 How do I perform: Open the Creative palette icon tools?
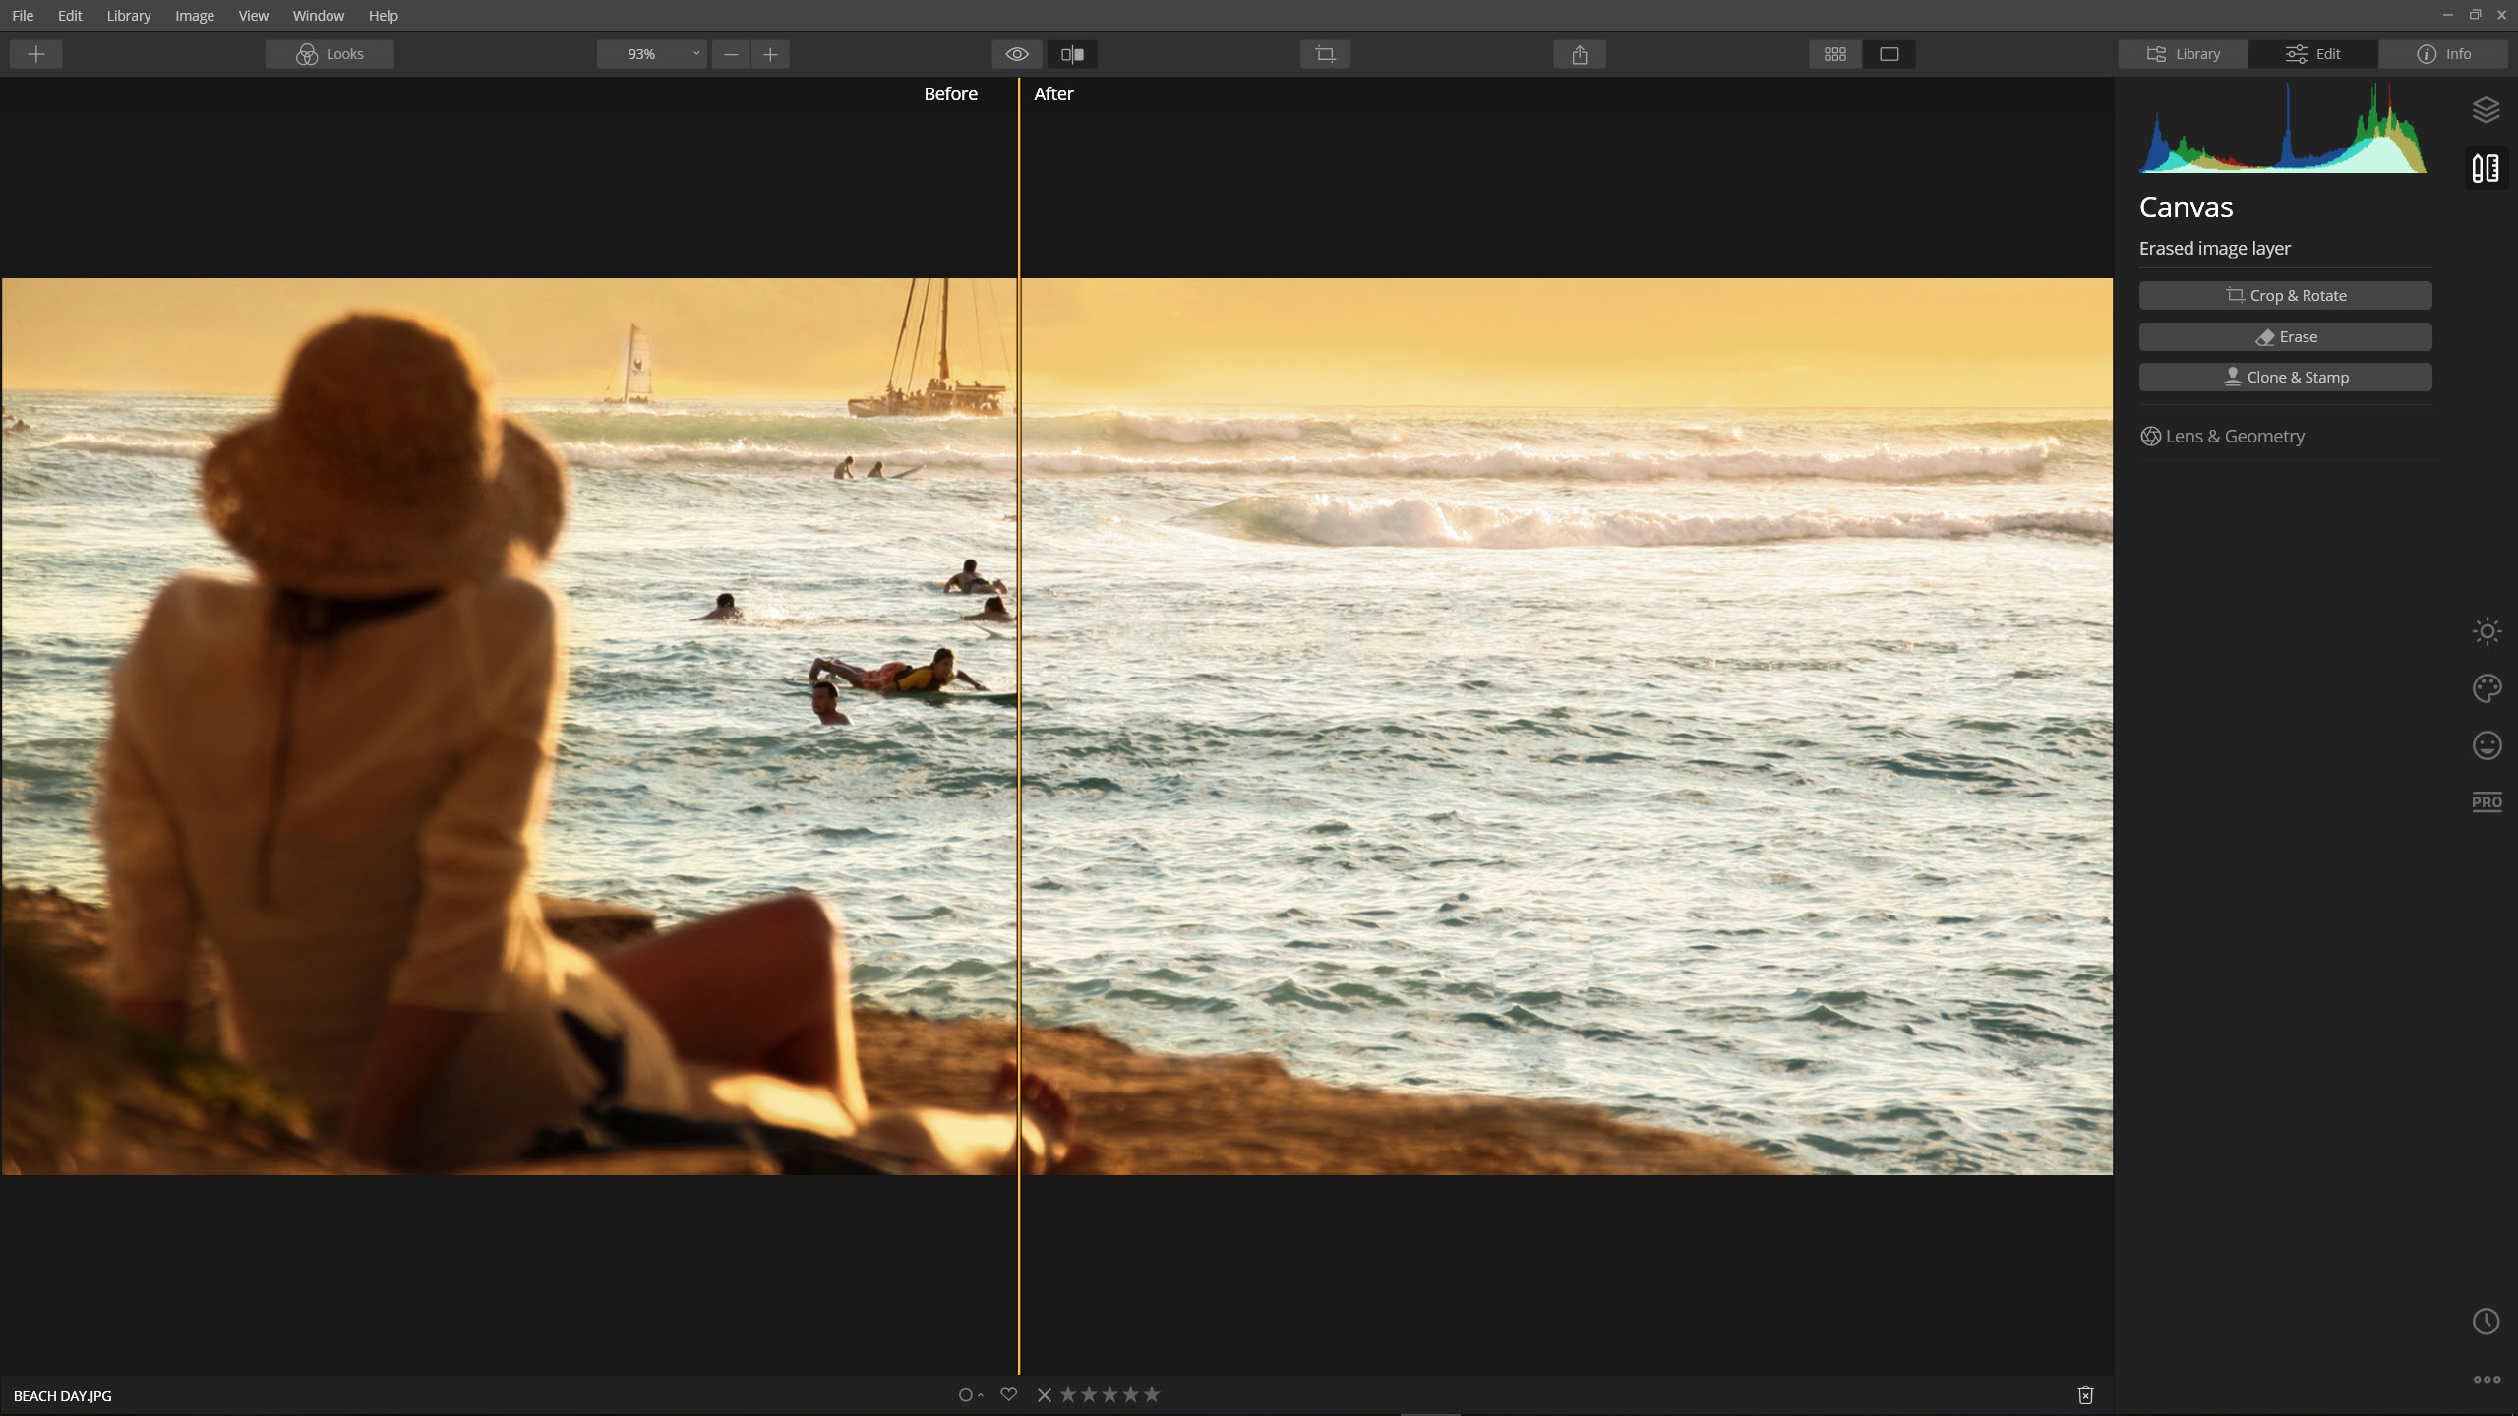pos(2487,688)
